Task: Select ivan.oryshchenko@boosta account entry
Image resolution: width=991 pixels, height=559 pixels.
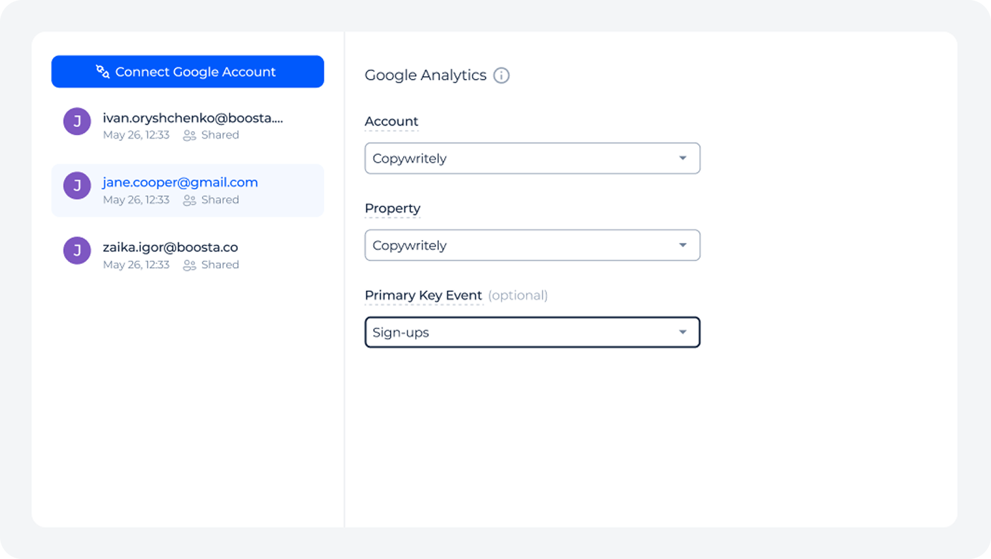Action: tap(192, 118)
